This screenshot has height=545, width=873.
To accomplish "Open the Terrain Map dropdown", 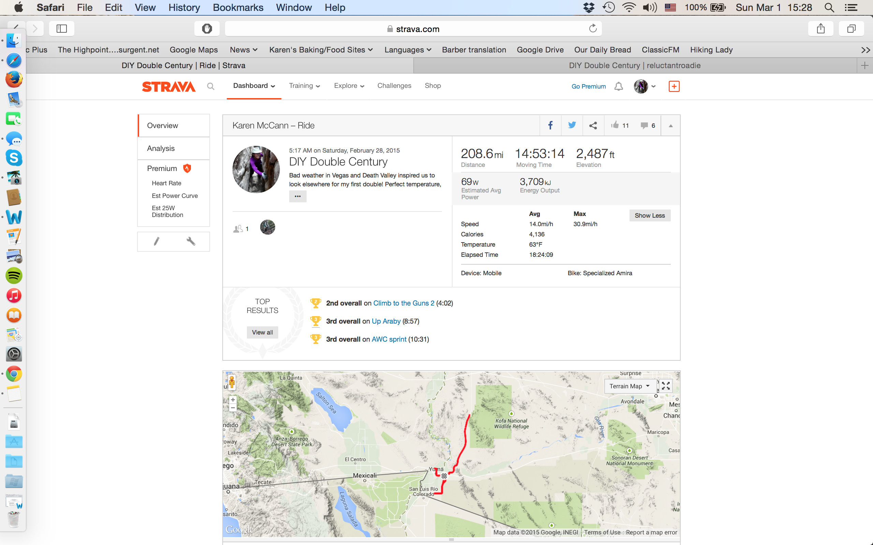I will click(x=629, y=386).
